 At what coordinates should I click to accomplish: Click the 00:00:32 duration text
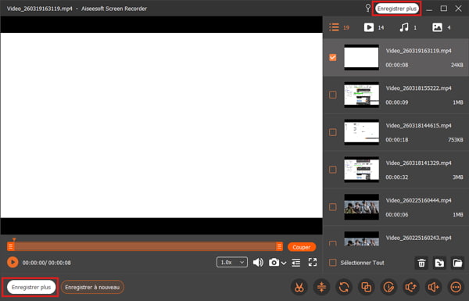(x=397, y=177)
